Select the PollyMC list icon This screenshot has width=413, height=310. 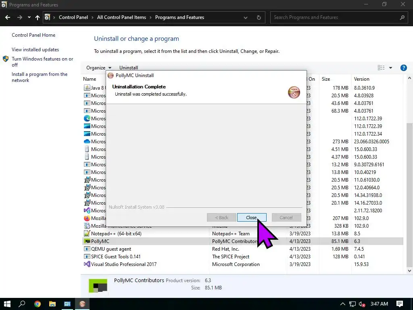(x=87, y=241)
